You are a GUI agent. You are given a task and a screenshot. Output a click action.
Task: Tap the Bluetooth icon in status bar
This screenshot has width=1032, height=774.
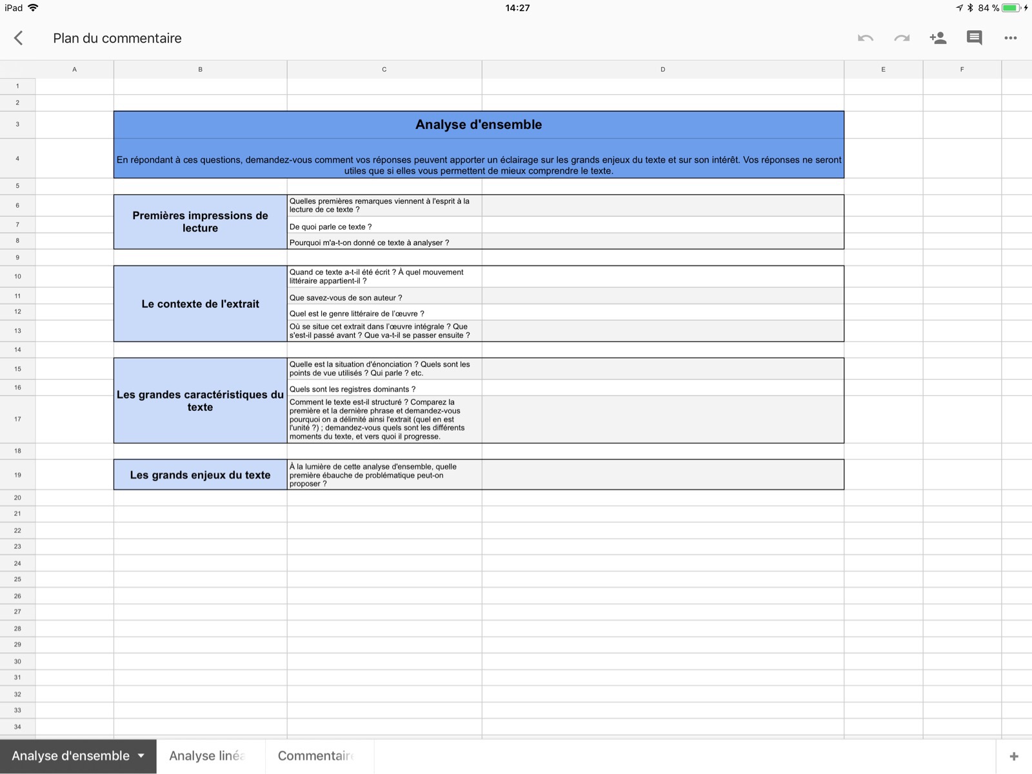[969, 8]
